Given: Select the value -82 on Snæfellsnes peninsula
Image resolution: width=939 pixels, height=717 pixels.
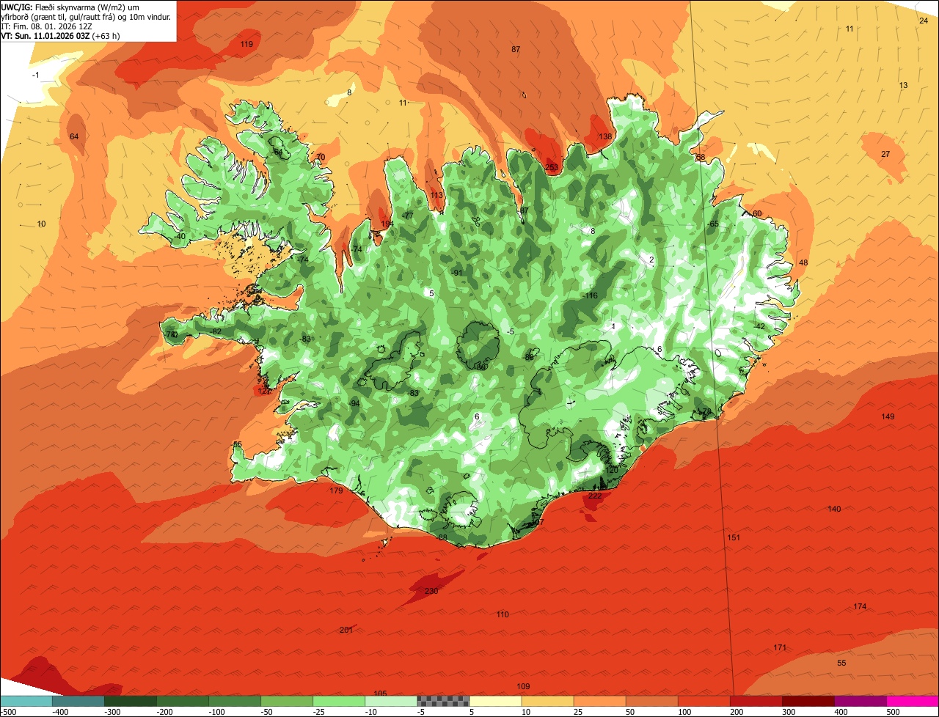Looking at the screenshot, I should tap(215, 331).
